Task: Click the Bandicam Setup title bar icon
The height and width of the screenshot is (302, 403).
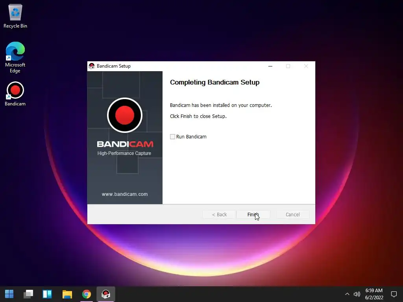Action: [92, 66]
